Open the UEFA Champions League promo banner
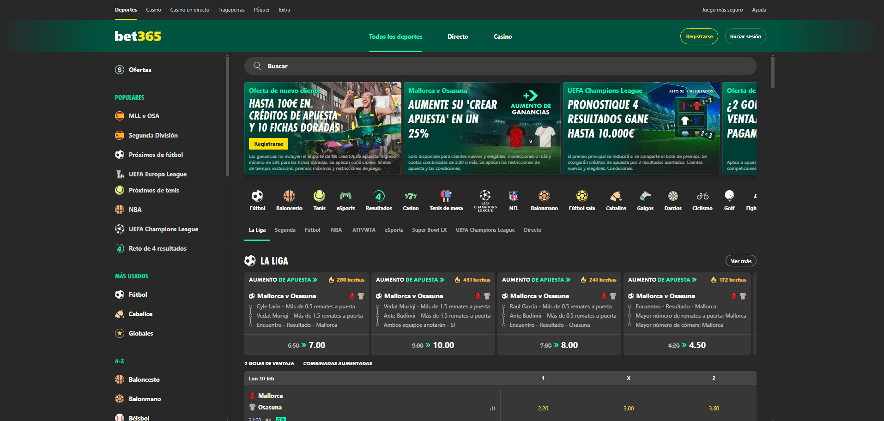The image size is (884, 421). [x=641, y=128]
